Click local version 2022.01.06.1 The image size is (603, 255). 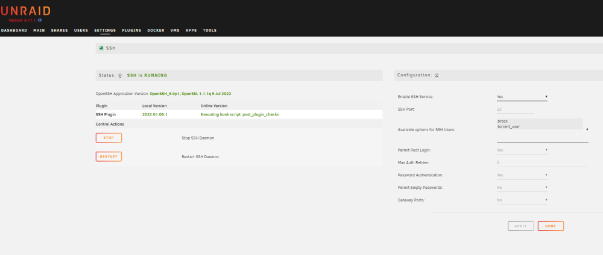tap(154, 114)
